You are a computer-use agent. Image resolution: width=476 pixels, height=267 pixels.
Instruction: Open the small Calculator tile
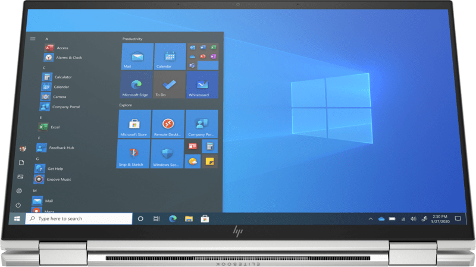pos(210,146)
